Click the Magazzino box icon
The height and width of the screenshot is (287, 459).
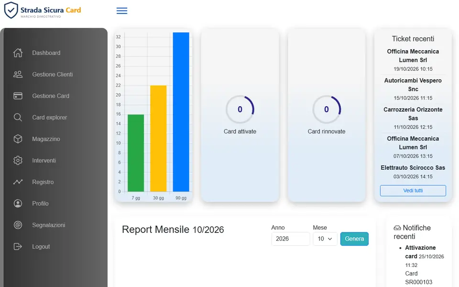[18, 139]
